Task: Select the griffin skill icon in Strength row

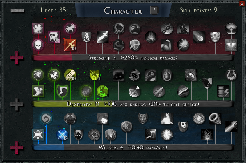Action: 38,29
